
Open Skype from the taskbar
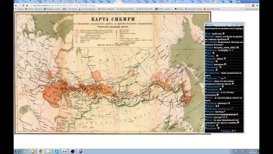[57, 151]
